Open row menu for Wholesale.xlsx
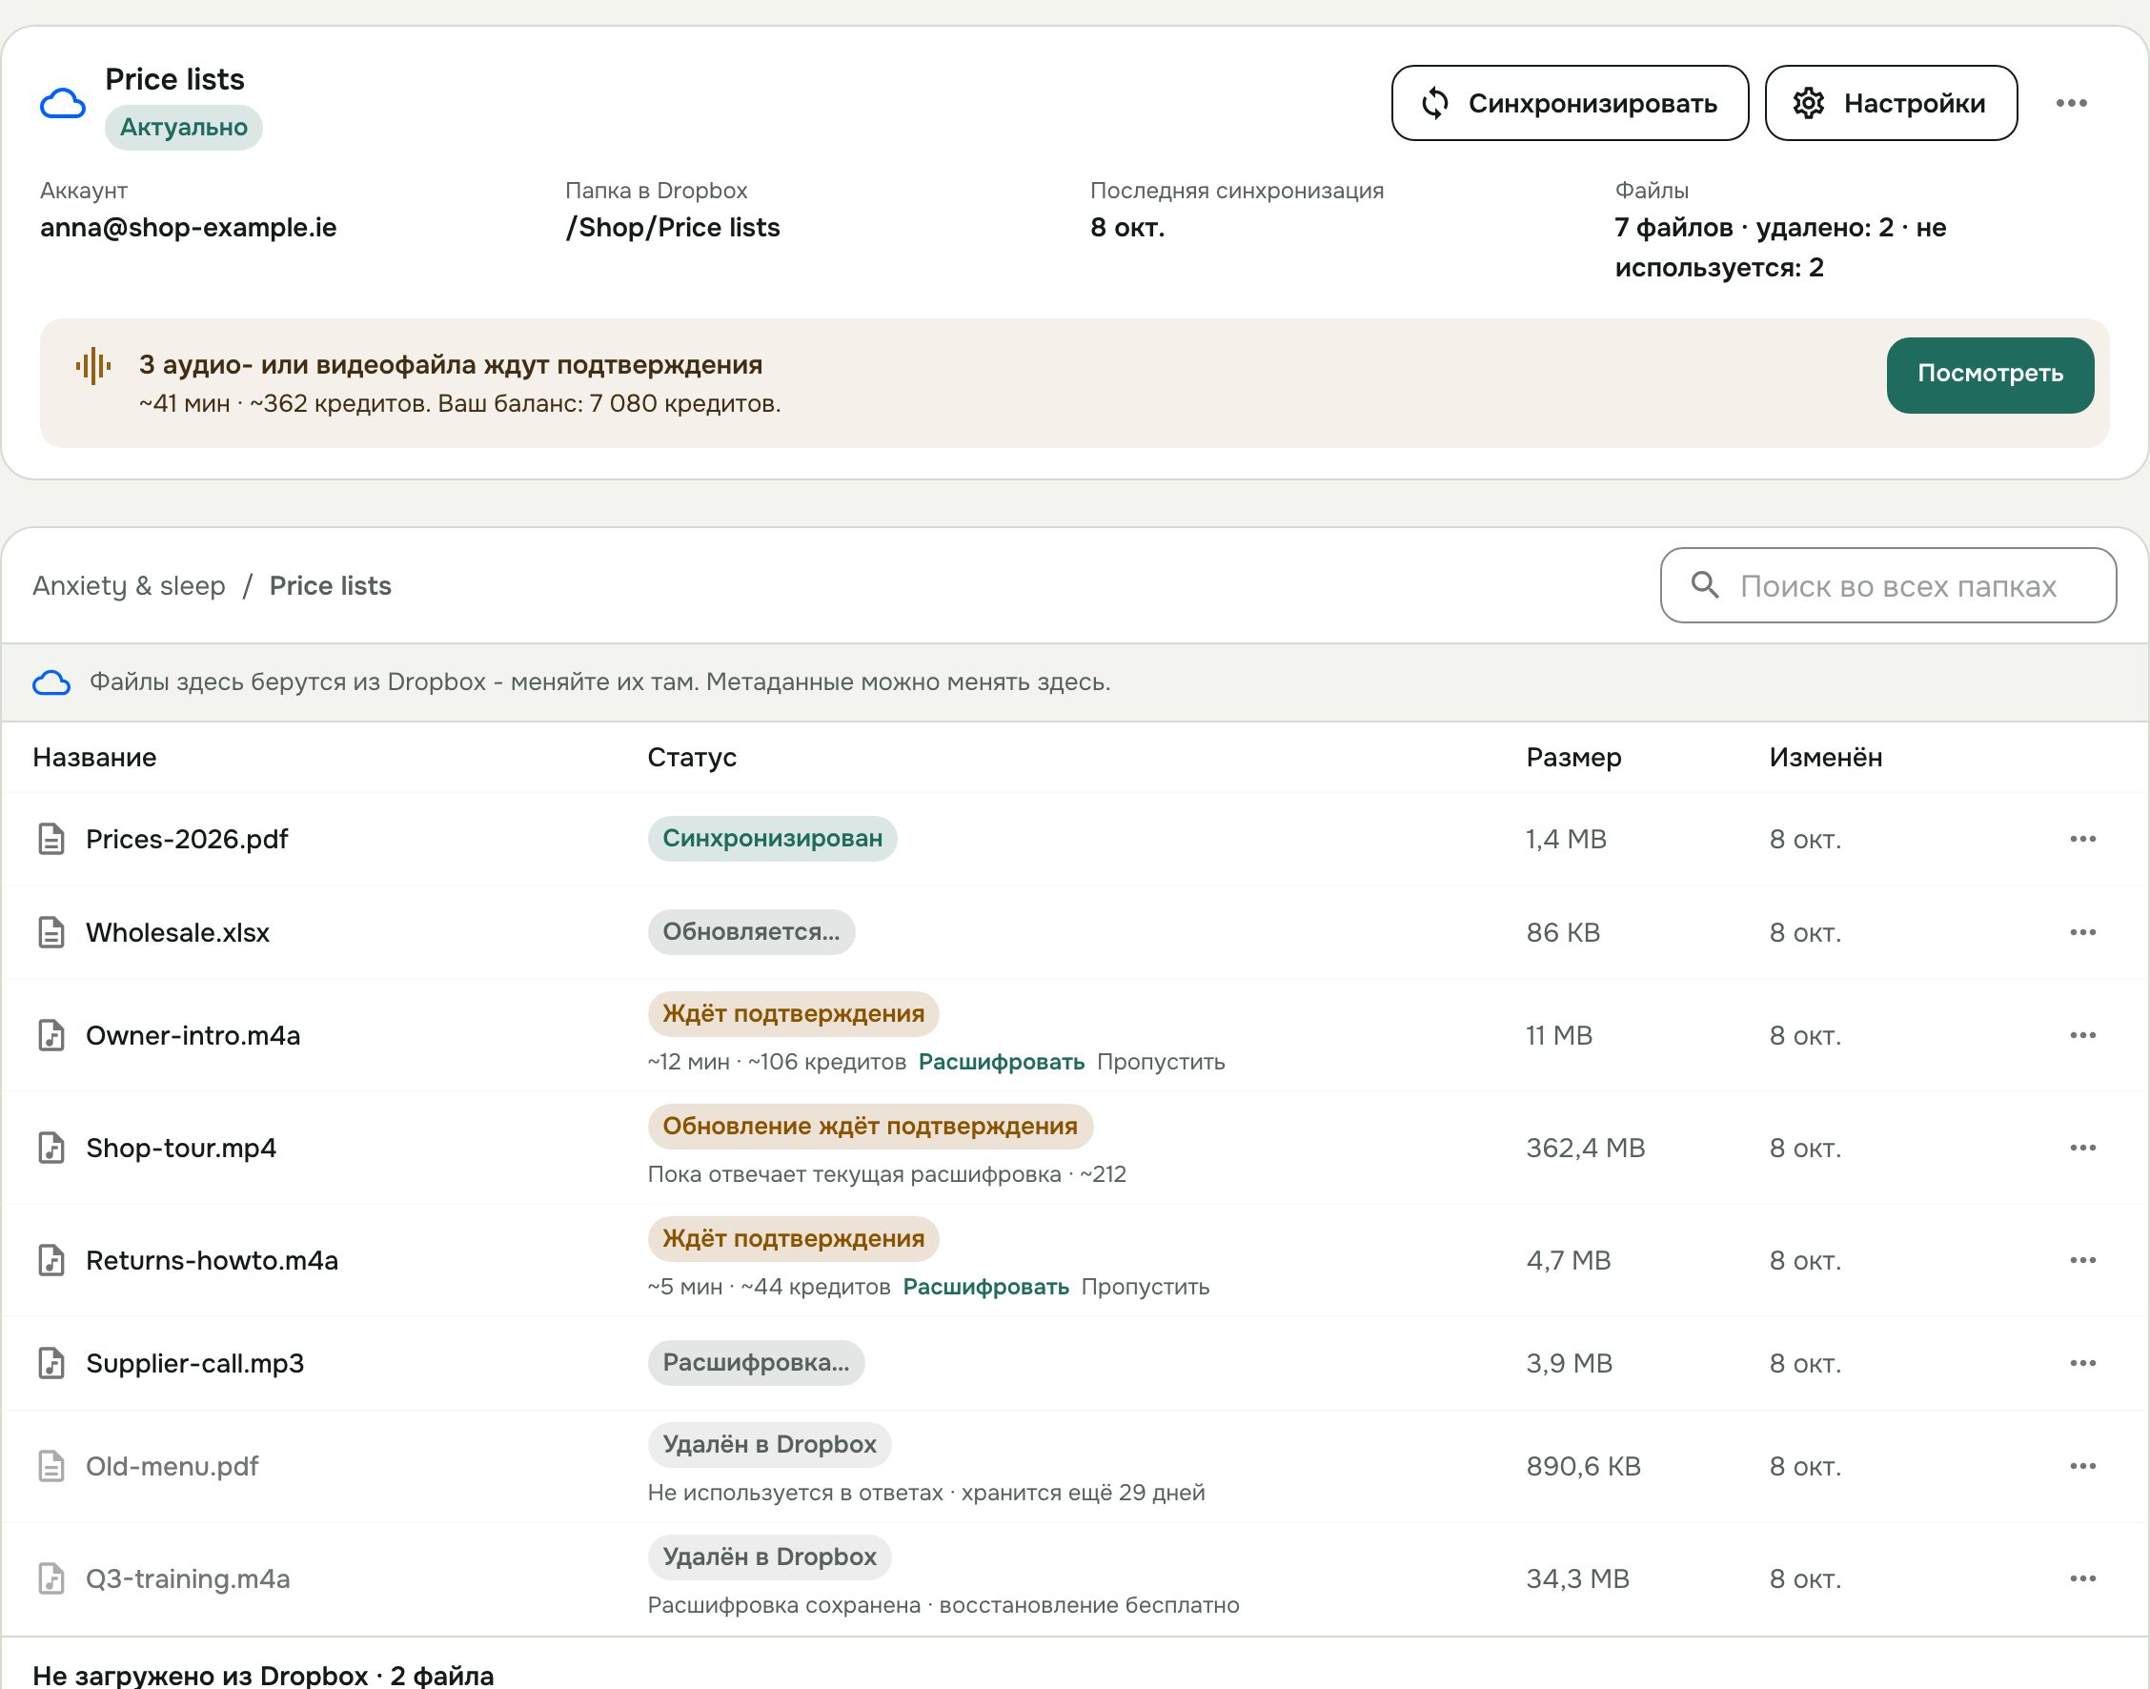The height and width of the screenshot is (1689, 2150). click(x=2082, y=931)
